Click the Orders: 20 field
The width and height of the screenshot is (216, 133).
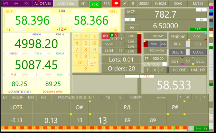(x=121, y=68)
